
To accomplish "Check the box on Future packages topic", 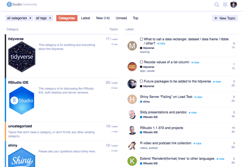I will pyautogui.click(x=141, y=81).
